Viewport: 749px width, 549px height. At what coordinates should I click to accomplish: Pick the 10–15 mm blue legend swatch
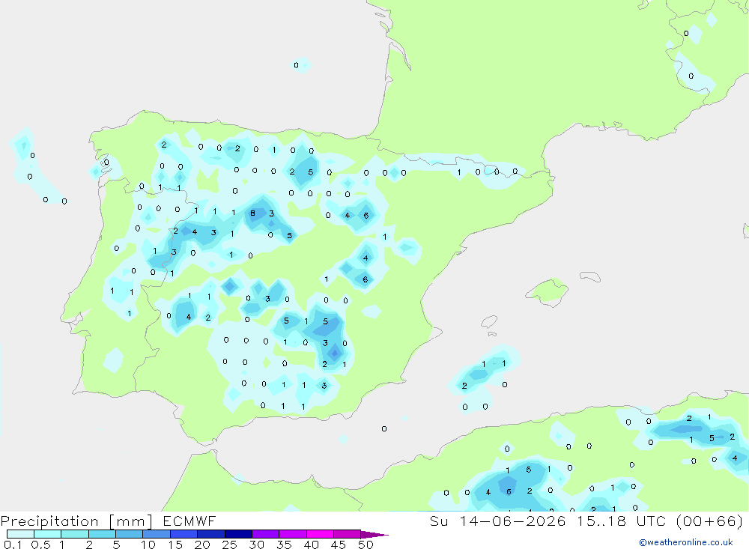coord(157,534)
